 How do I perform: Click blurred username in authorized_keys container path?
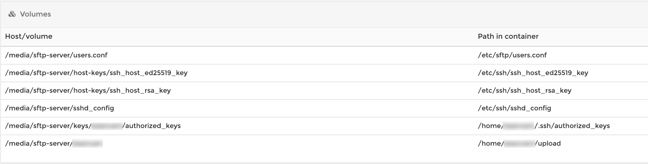[x=518, y=126]
